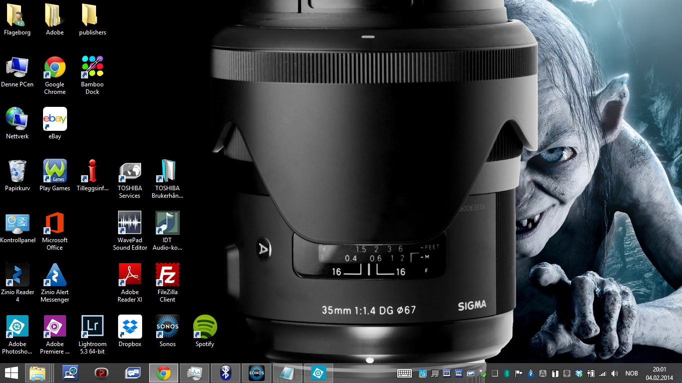682x383 pixels.
Task: Click the number 1 tray icon
Action: (x=555, y=374)
